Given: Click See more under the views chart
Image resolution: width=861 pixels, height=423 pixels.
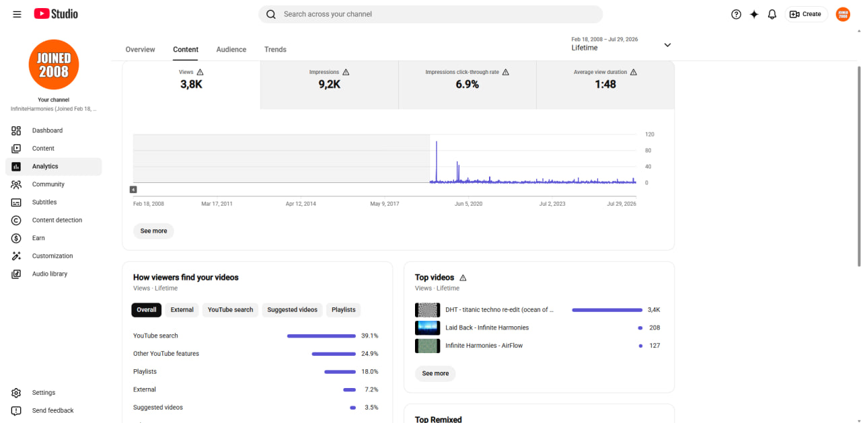Looking at the screenshot, I should click(x=153, y=231).
